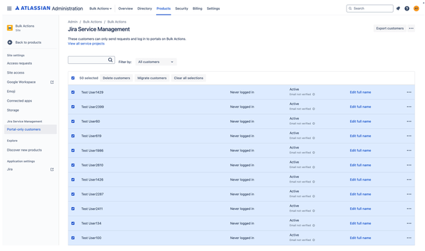
Task: Open Discover new products in sidebar
Action: coord(25,150)
